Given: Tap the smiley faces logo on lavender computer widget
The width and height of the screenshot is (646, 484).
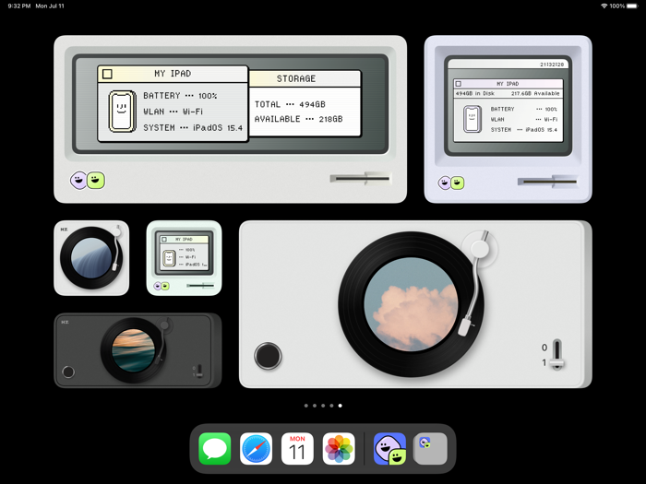Looking at the screenshot, I should [x=450, y=183].
